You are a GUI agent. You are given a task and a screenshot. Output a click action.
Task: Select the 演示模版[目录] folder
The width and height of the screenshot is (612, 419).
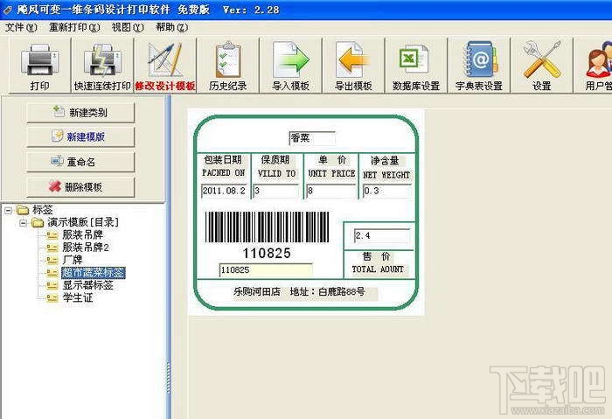tap(83, 222)
